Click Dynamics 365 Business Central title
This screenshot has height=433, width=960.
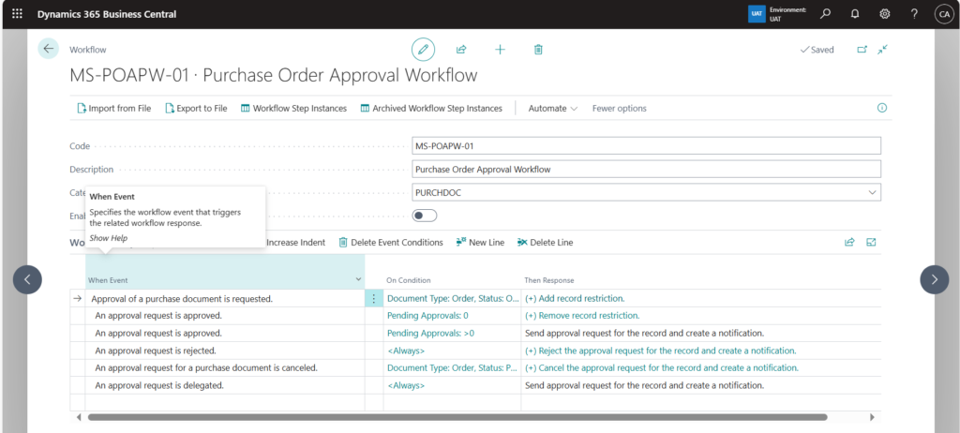[107, 13]
